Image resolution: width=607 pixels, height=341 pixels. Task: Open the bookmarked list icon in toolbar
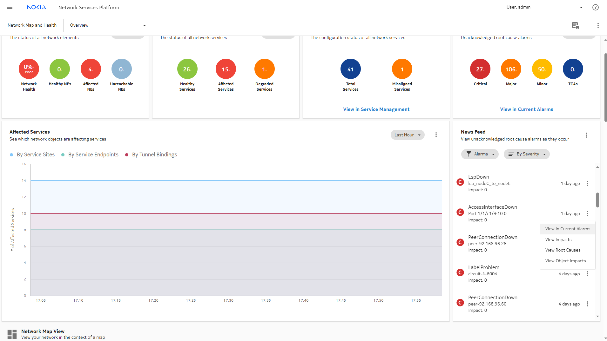pos(575,25)
